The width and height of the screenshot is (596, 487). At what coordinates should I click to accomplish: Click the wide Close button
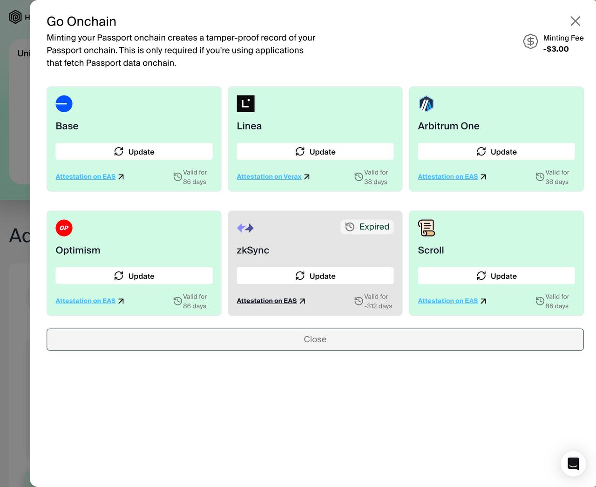[x=315, y=339]
